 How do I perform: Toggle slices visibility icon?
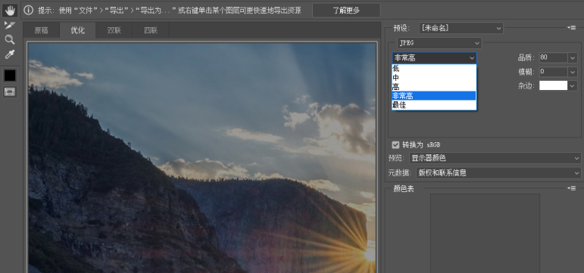pos(10,92)
